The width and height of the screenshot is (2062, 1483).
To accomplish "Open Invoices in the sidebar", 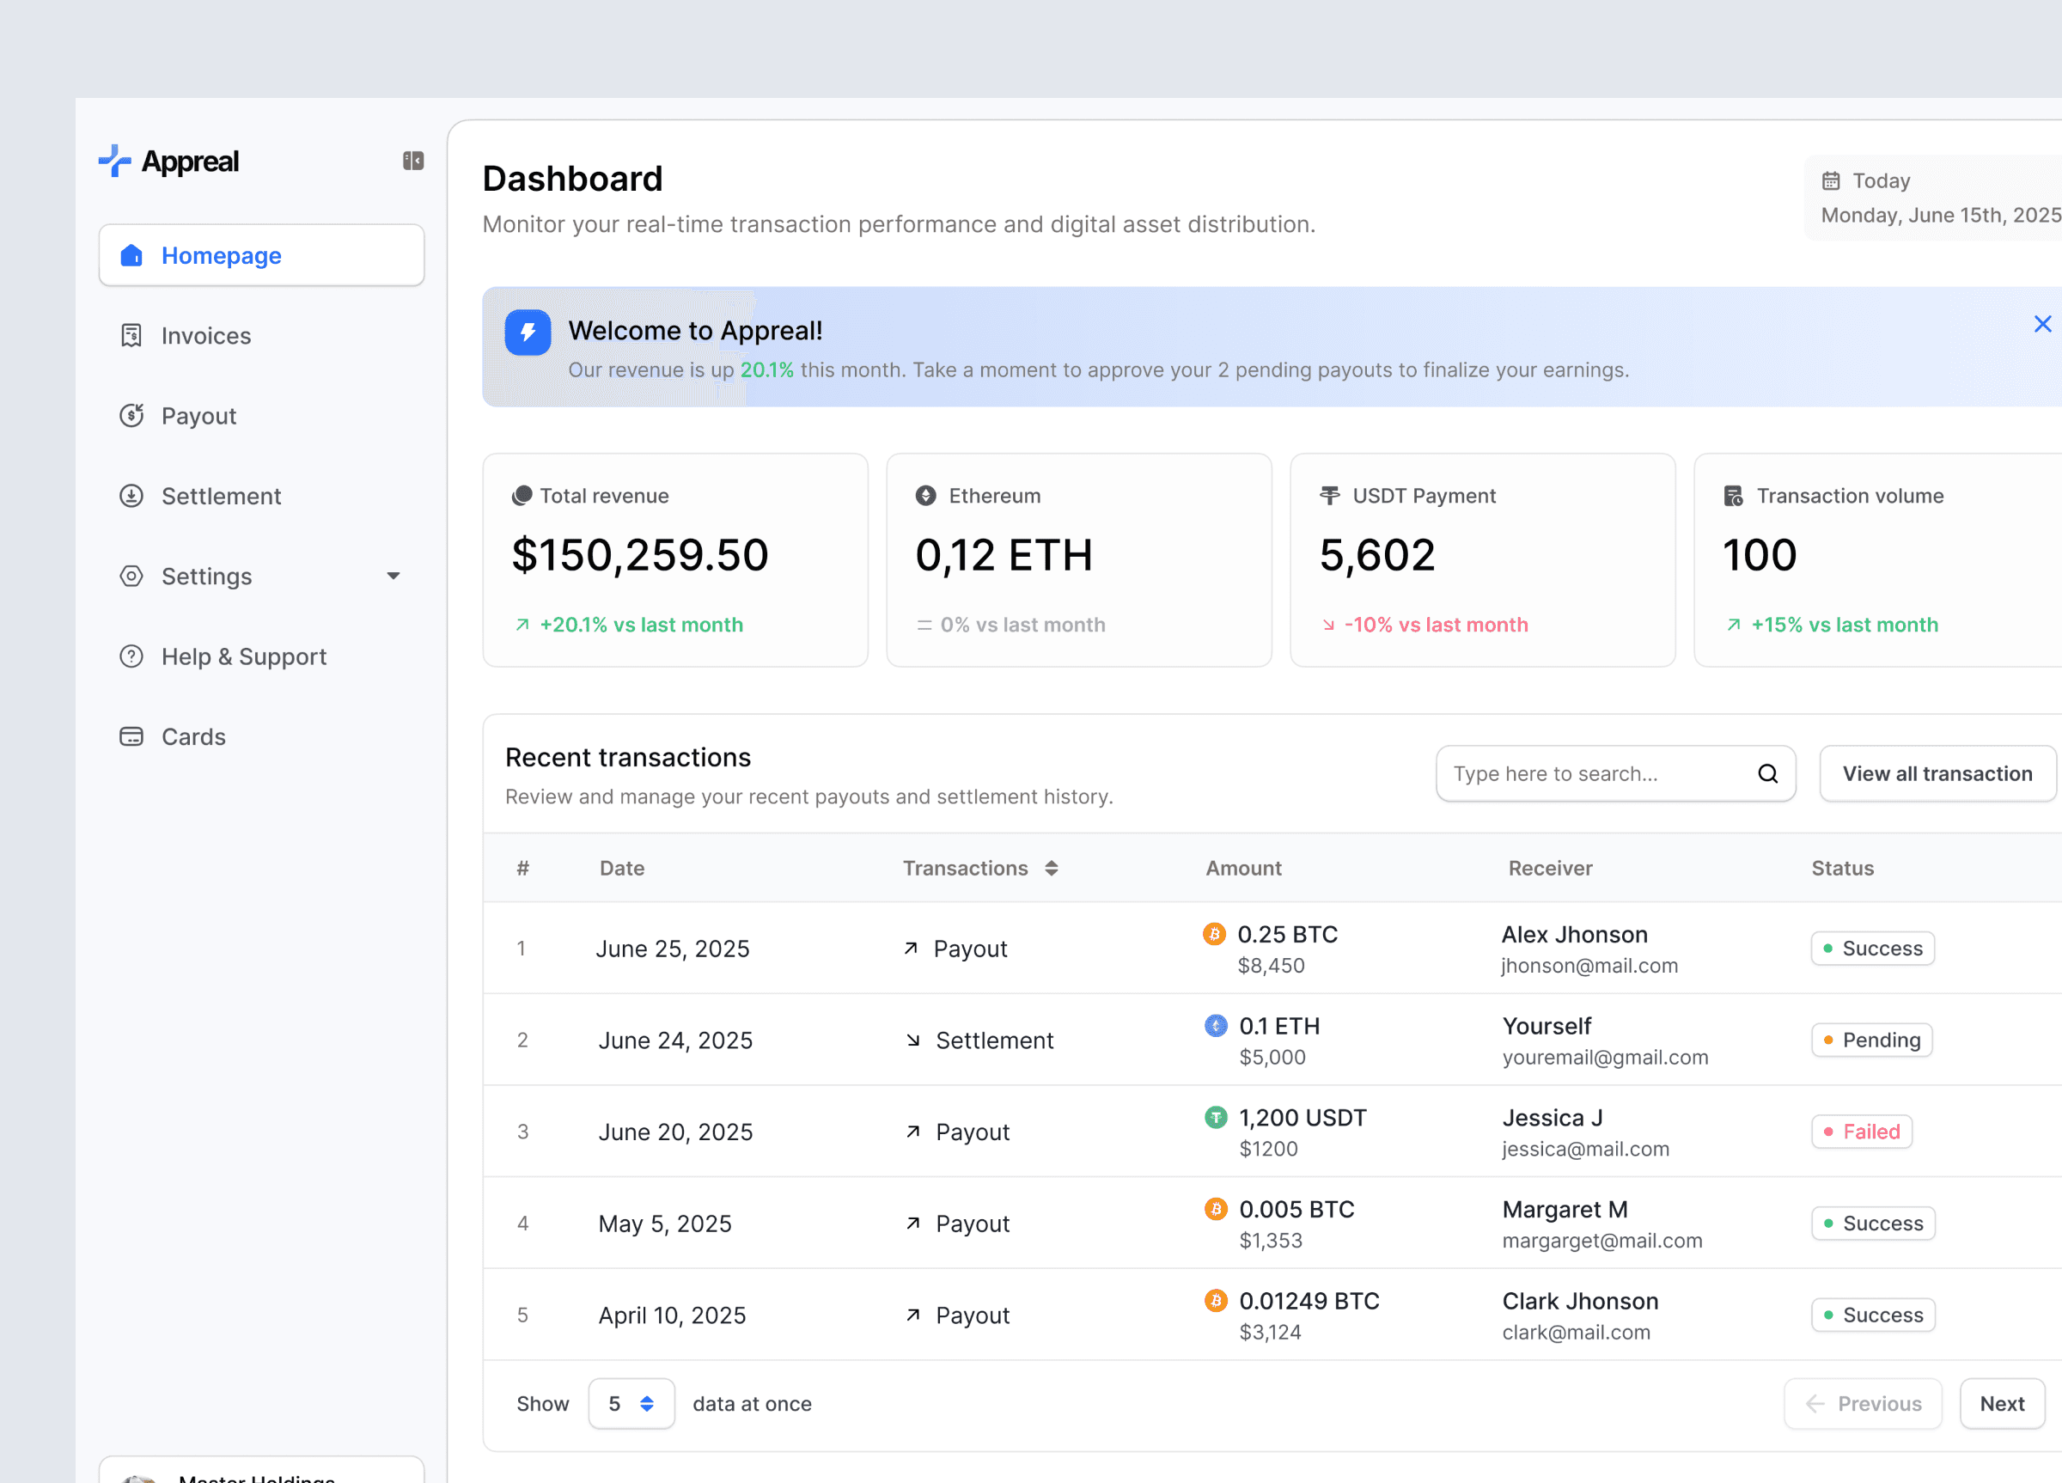I will pyautogui.click(x=205, y=337).
